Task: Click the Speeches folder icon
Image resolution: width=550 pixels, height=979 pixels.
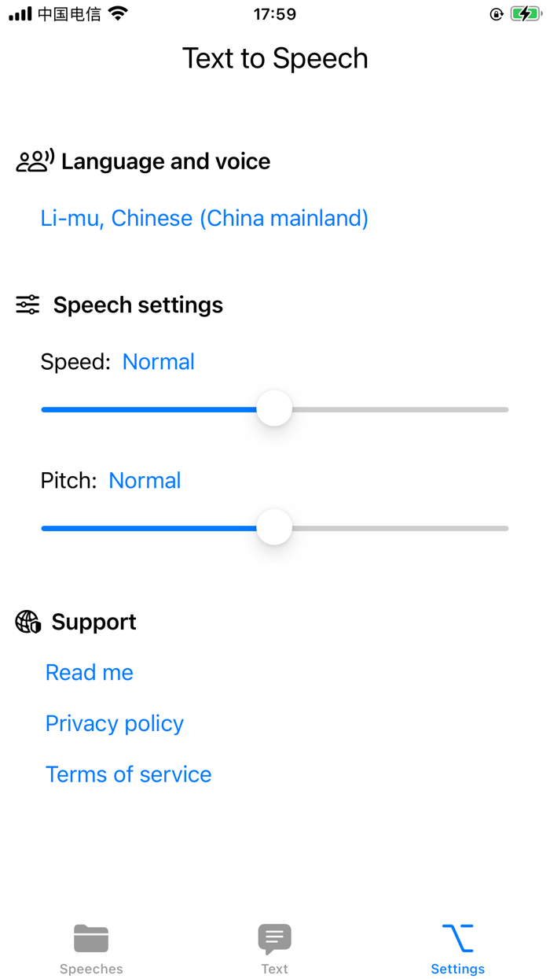Action: 91,937
